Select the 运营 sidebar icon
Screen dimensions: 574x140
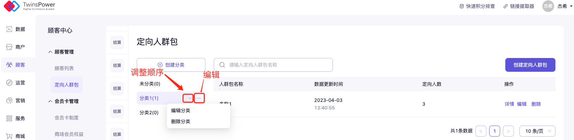pyautogui.click(x=9, y=83)
